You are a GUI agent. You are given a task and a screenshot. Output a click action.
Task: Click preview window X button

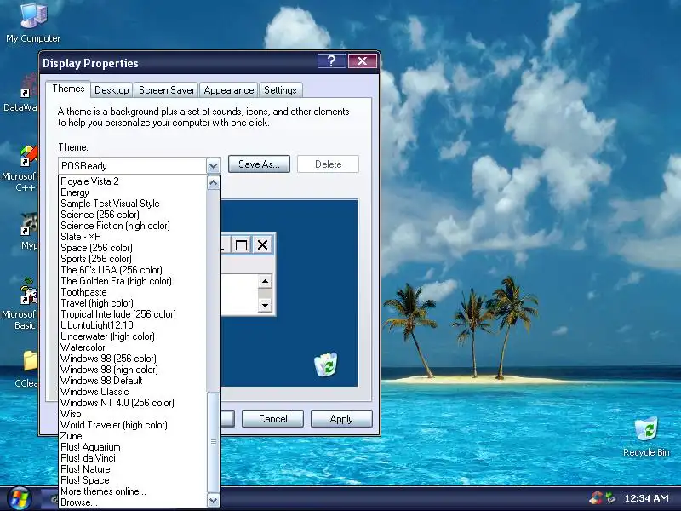262,245
